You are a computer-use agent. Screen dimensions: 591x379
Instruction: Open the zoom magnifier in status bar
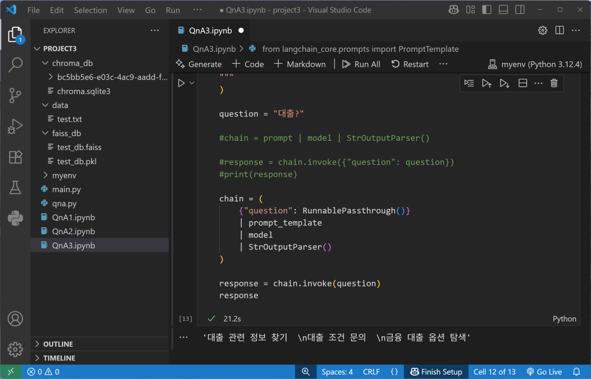[x=306, y=372]
